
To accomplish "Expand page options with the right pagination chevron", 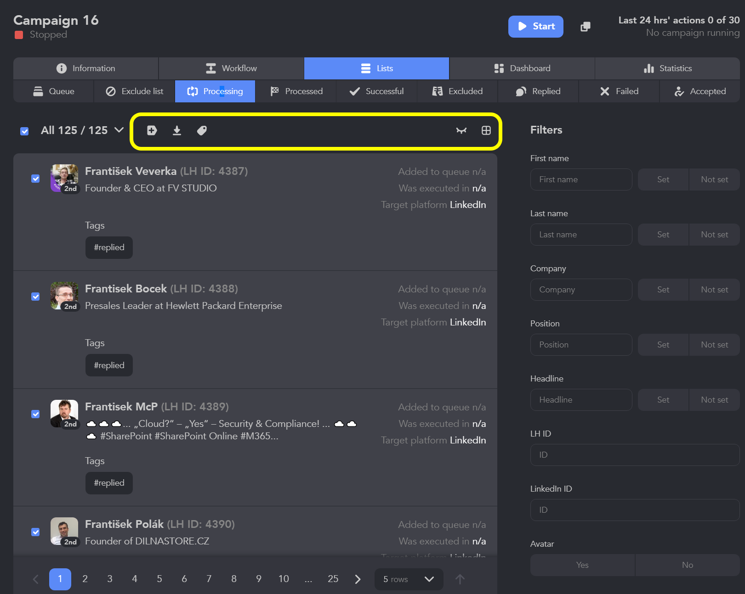I will click(358, 579).
